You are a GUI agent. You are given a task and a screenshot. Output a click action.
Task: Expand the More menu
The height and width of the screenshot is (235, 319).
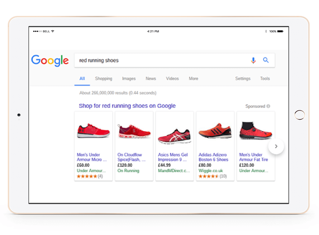tap(193, 79)
